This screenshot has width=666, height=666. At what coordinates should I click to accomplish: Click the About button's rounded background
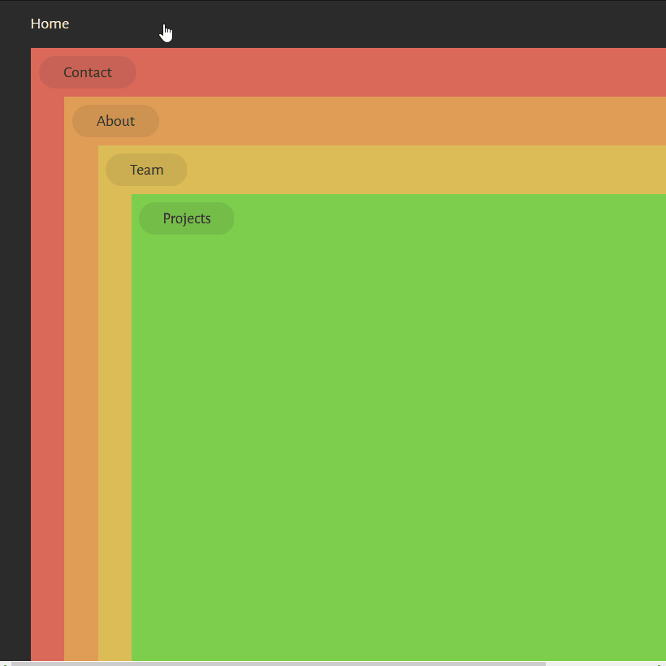click(115, 121)
